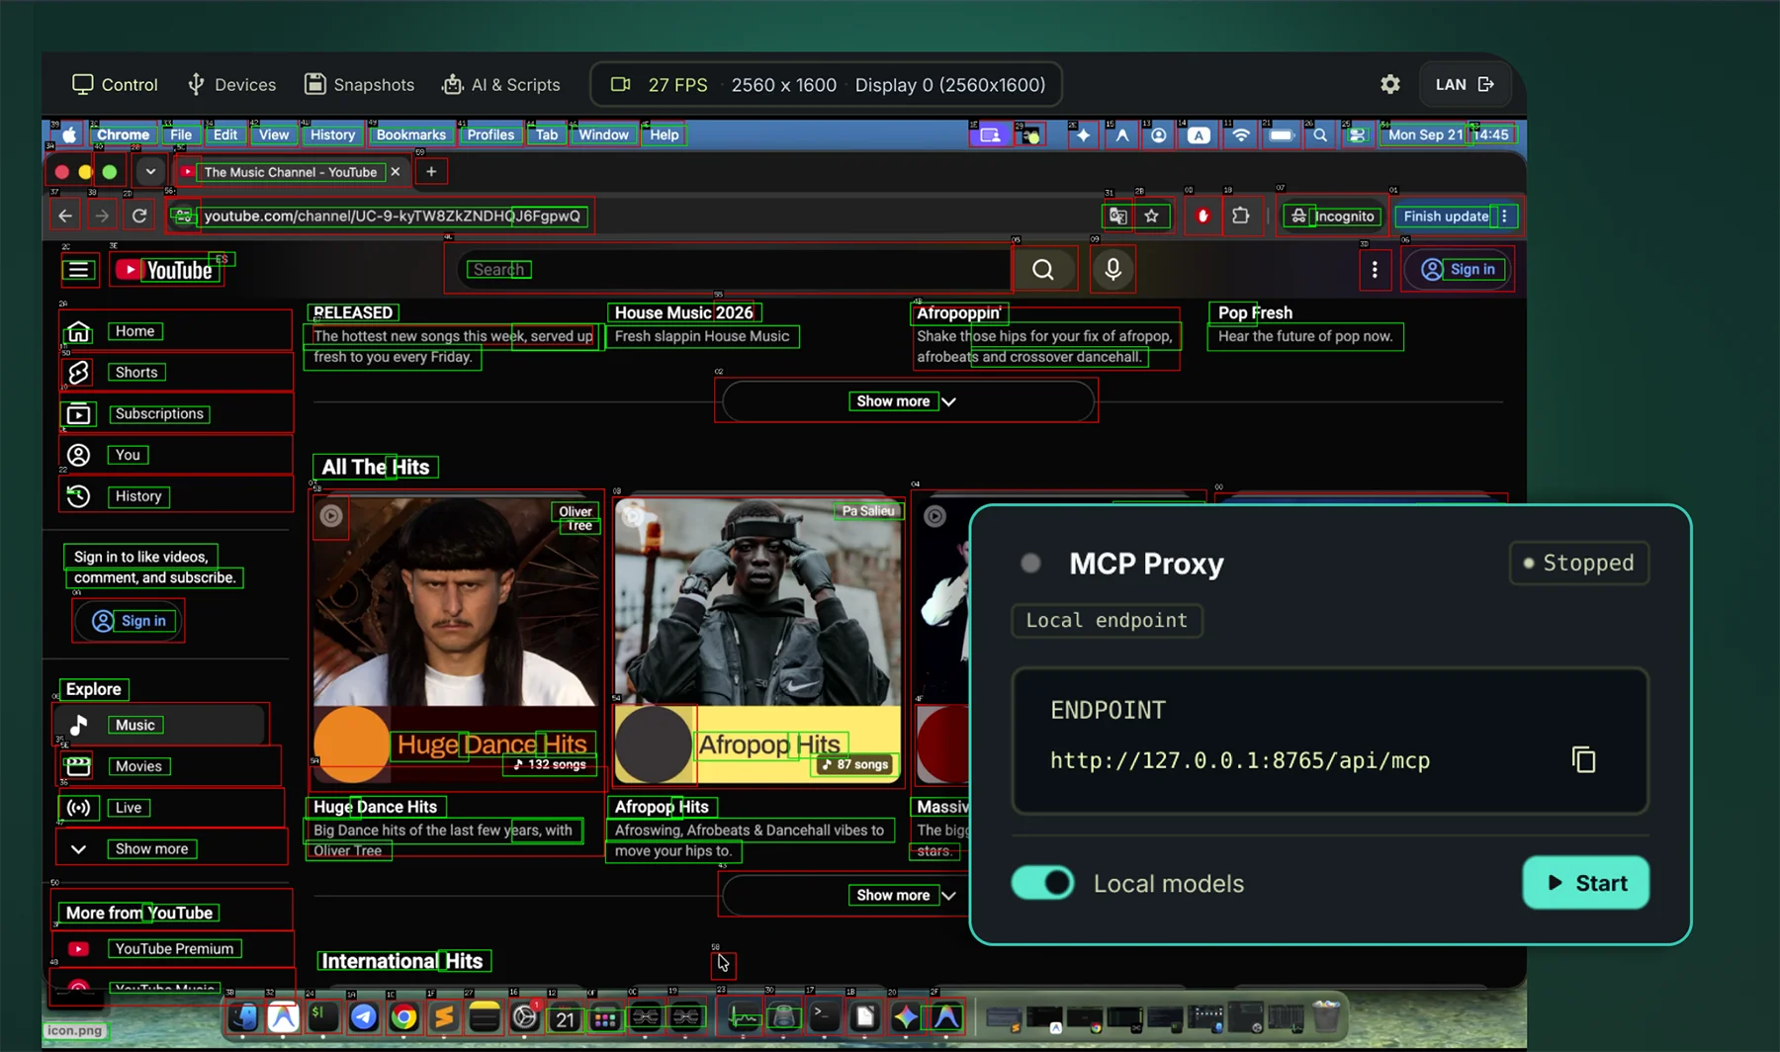Click YouTube Premium under More from YouTube
Image resolution: width=1780 pixels, height=1052 pixels.
[173, 948]
